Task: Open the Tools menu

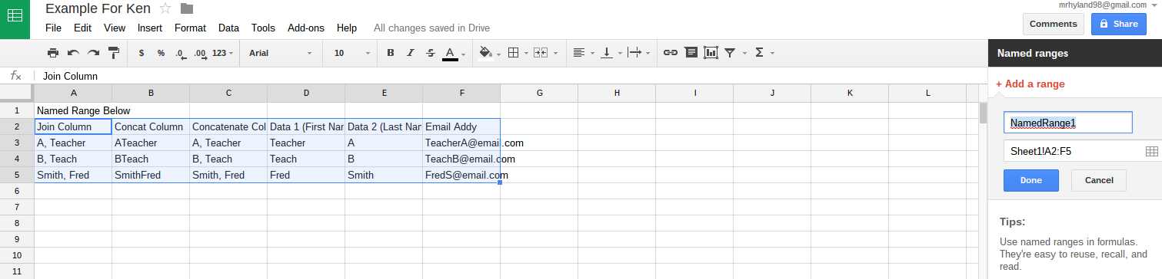Action: click(263, 28)
